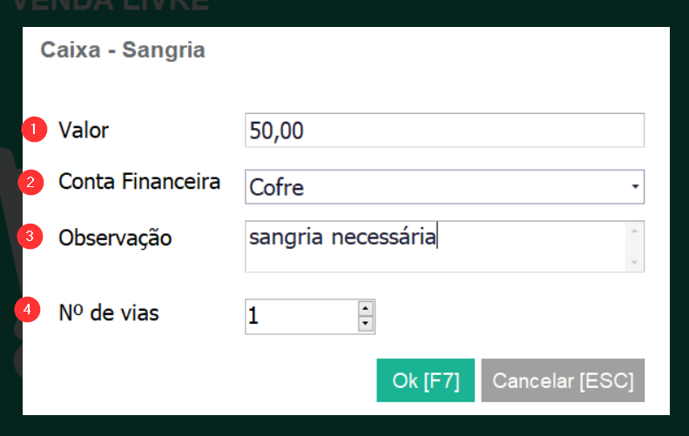Click the Valor label
Viewport: 689px width, 436px height.
(84, 131)
